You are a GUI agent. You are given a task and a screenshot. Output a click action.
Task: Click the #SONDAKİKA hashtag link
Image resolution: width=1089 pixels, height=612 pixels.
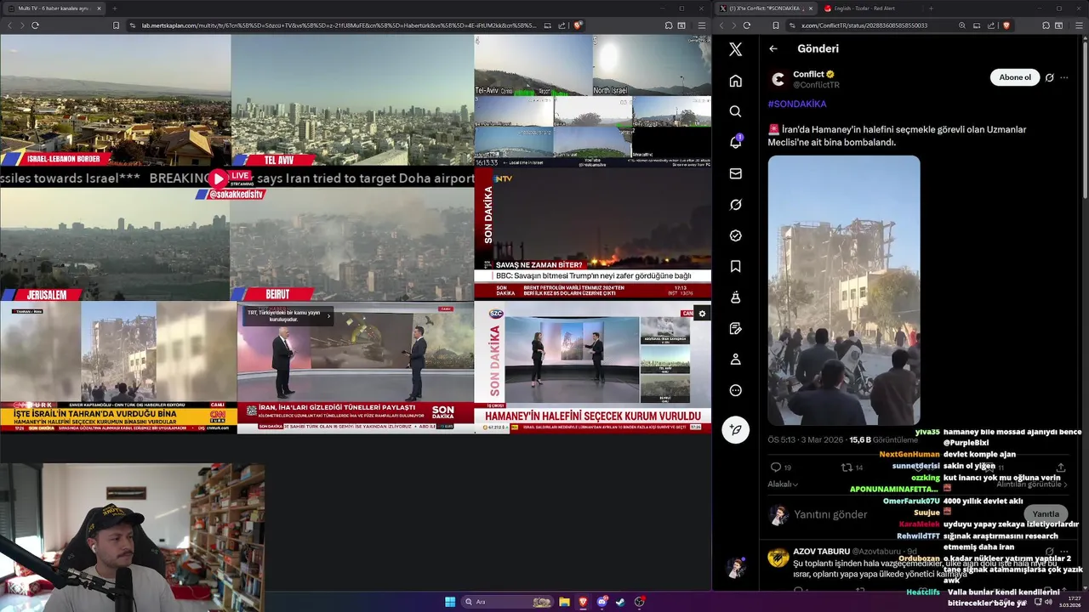[x=797, y=104]
